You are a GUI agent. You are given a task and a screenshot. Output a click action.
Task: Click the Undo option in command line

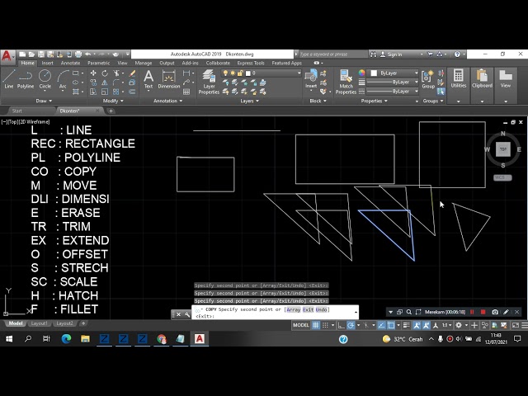point(321,309)
